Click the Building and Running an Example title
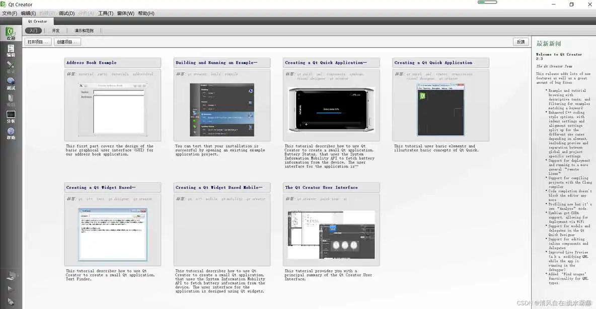The image size is (596, 309). click(216, 63)
